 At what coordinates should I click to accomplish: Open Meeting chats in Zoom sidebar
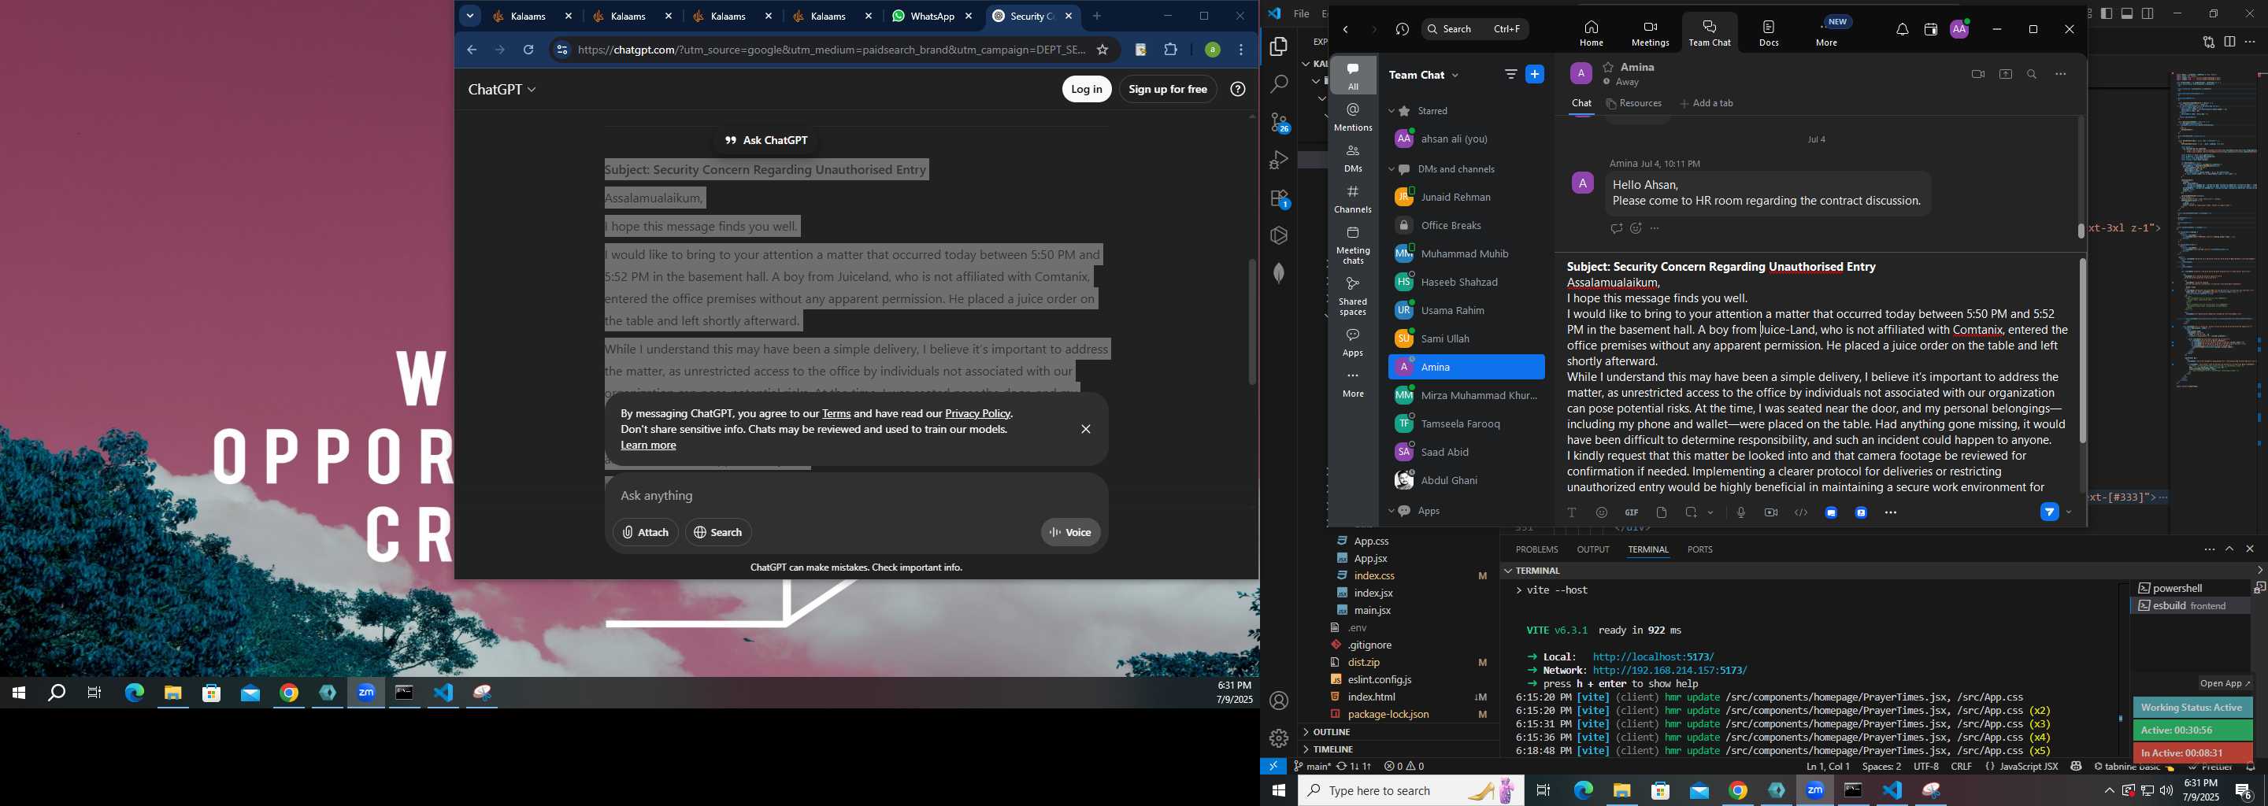click(1352, 245)
